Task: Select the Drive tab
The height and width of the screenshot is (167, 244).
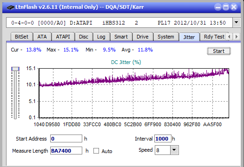Action: [143, 37]
